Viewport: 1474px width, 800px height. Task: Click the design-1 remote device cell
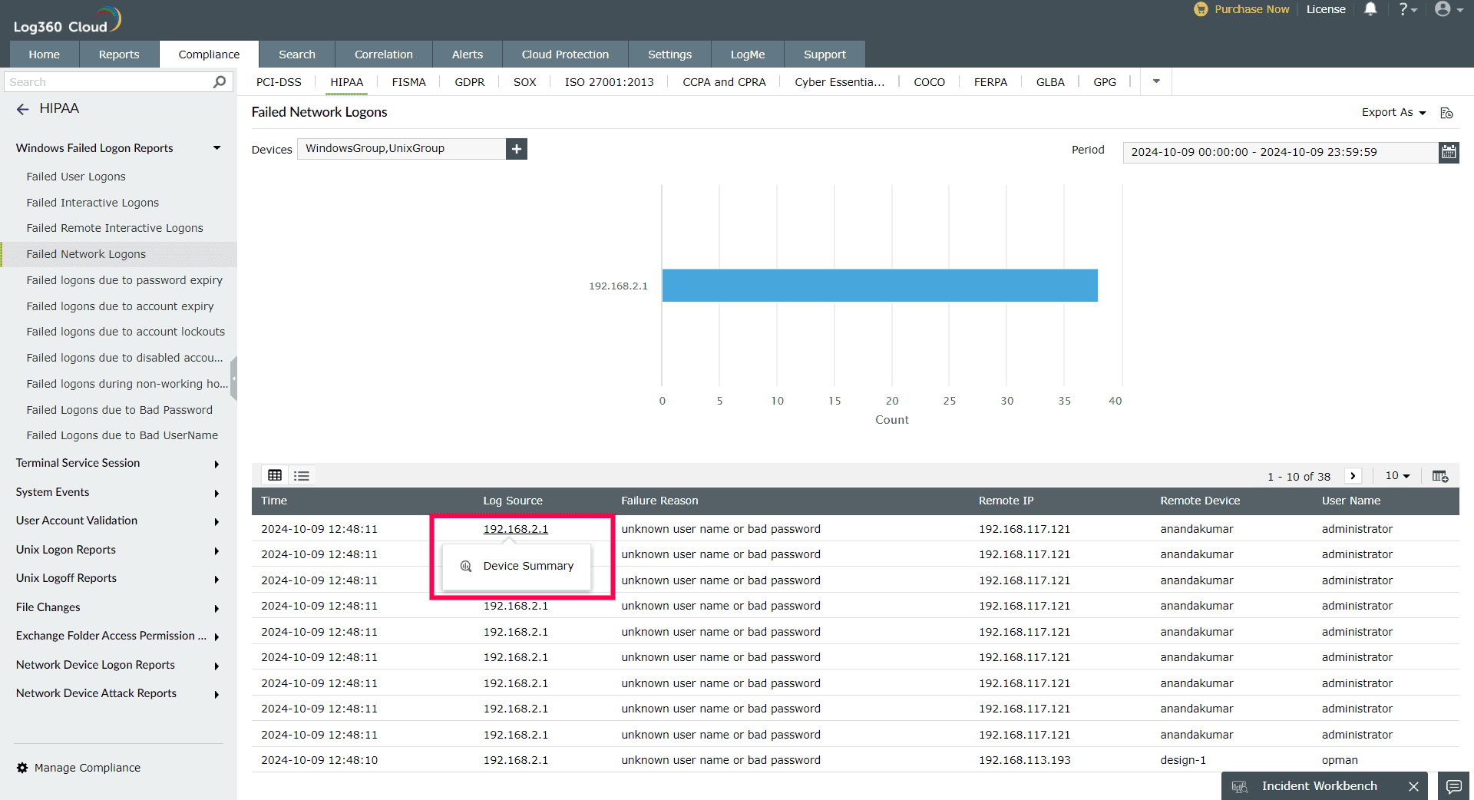coord(1183,760)
